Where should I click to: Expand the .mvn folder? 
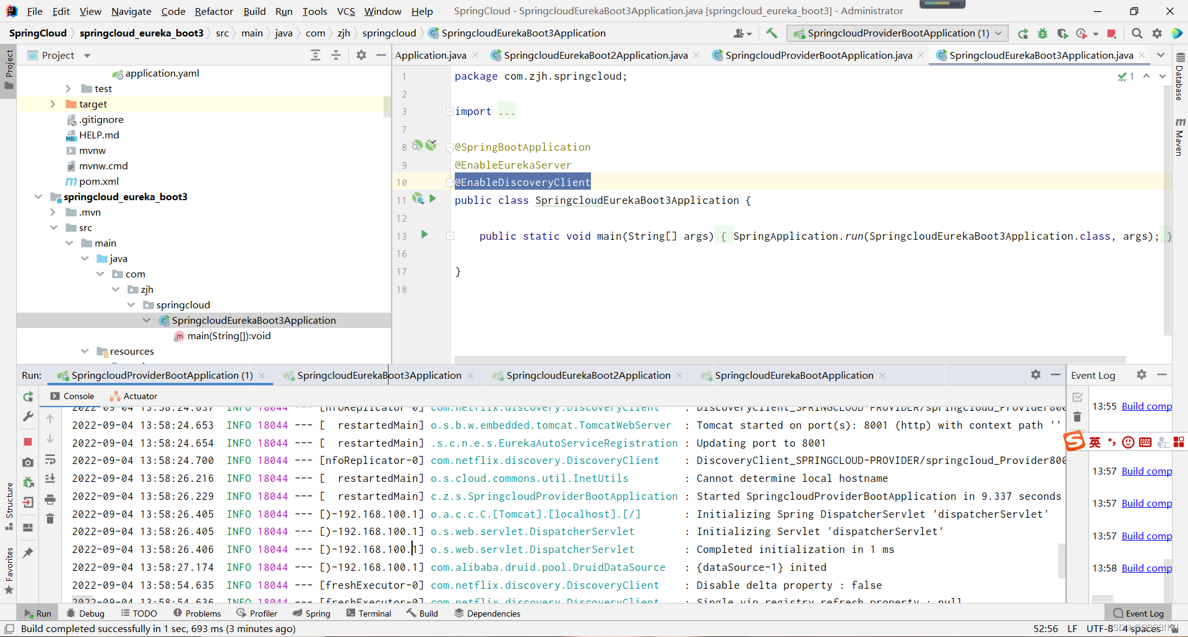[x=53, y=213]
